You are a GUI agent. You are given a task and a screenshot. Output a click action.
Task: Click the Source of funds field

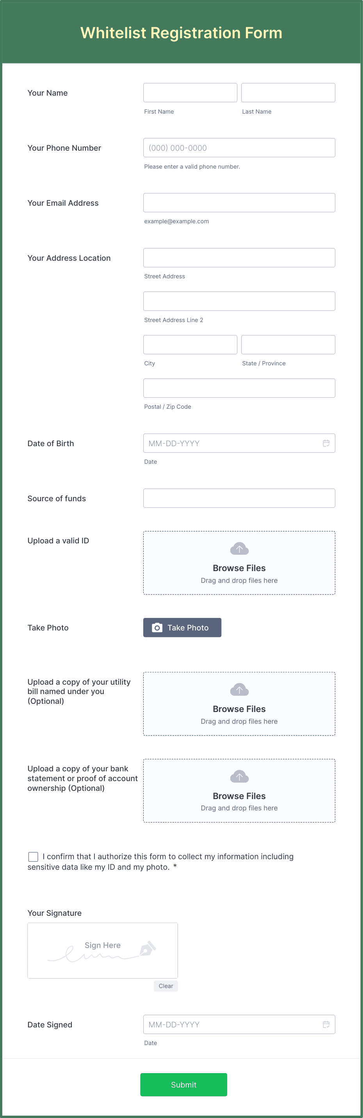(x=239, y=498)
